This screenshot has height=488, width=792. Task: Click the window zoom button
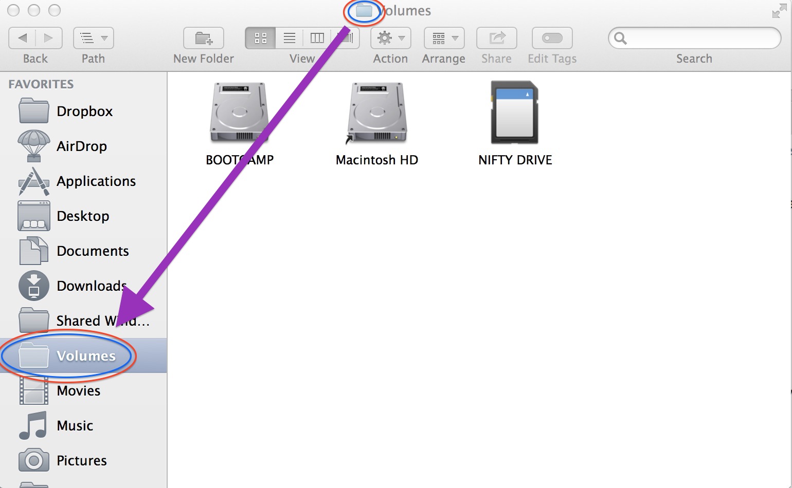coord(54,10)
